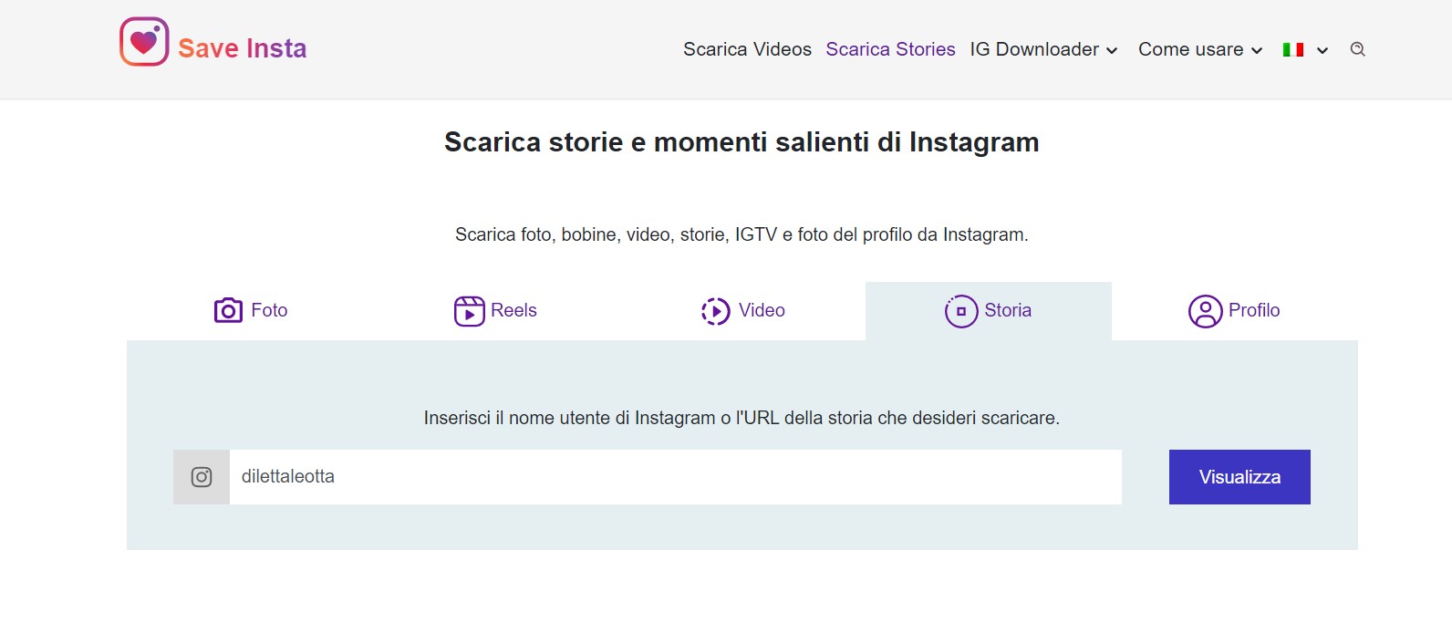Expand the Come usare dropdown menu
The width and height of the screenshot is (1452, 644).
[x=1200, y=49]
